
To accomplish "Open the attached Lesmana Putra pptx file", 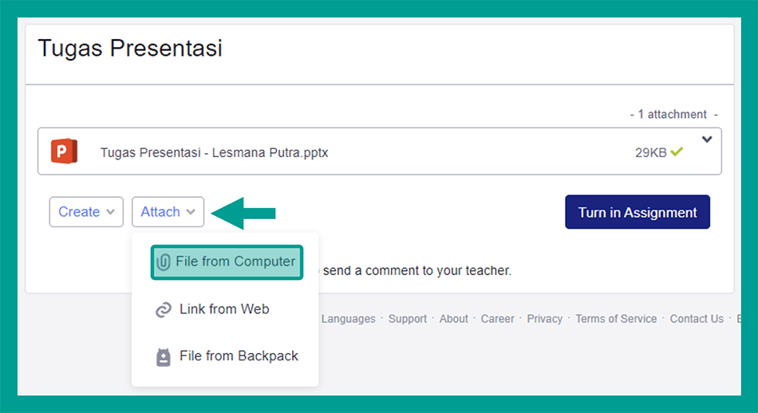I will point(214,152).
